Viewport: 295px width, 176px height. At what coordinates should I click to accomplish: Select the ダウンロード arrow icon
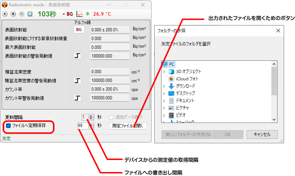171,86
